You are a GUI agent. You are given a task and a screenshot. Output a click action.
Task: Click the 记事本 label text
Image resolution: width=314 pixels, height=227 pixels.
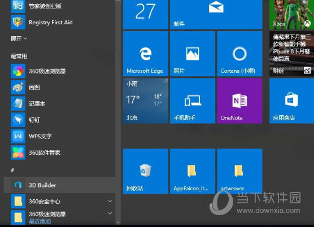[x=37, y=104]
